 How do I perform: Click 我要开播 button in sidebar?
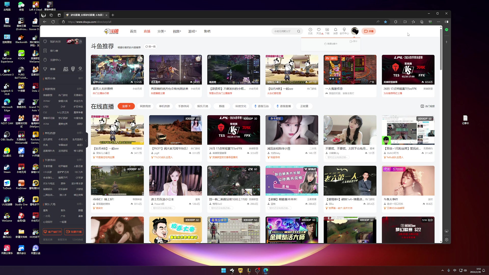pyautogui.click(x=74, y=232)
